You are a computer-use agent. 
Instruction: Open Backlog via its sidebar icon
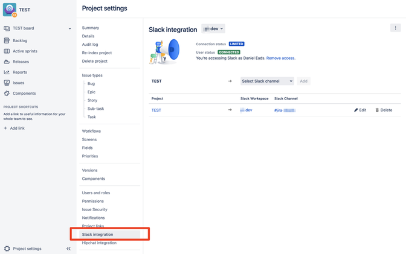click(x=7, y=40)
